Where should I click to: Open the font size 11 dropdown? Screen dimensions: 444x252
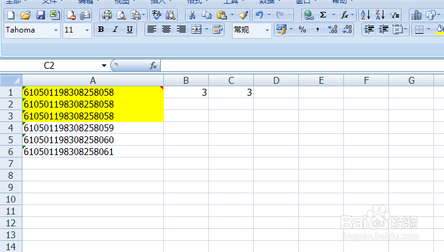[x=87, y=30]
